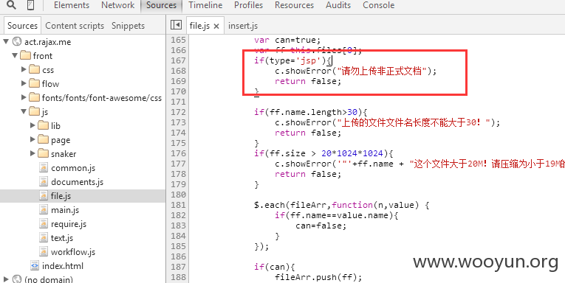Open the Resources panel tab
This screenshot has height=283, width=565.
coord(294,5)
